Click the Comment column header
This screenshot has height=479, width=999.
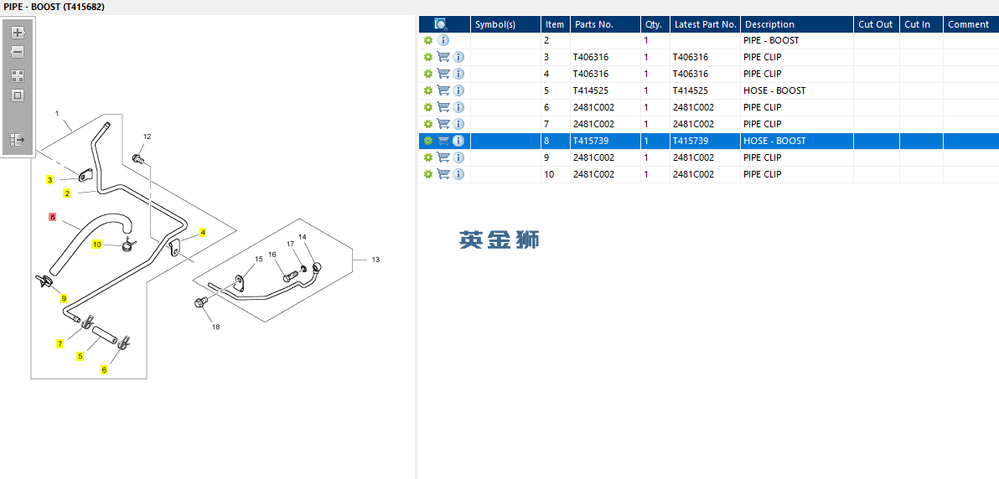[x=971, y=24]
